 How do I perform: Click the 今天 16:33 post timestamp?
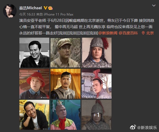(27, 14)
